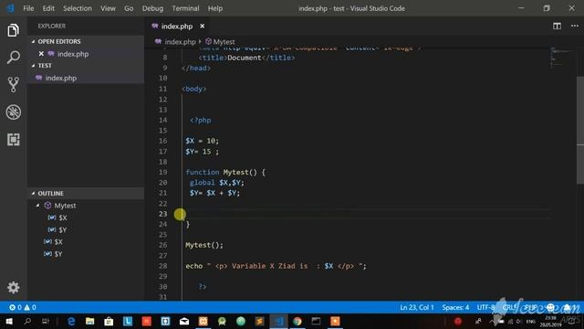Open the View menu
584x329 pixels.
tap(108, 8)
